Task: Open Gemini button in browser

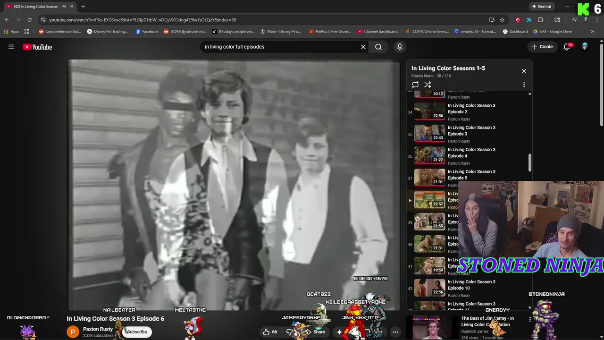Action: tap(541, 7)
